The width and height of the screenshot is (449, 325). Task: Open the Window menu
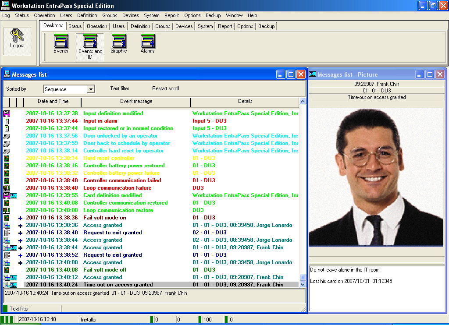[234, 15]
